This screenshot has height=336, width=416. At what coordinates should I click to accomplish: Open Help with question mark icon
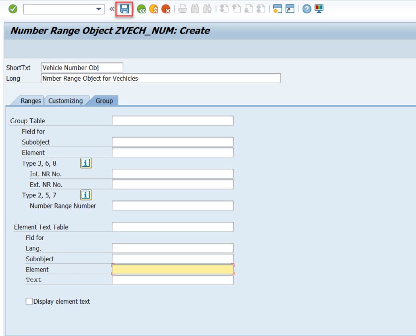pyautogui.click(x=307, y=9)
